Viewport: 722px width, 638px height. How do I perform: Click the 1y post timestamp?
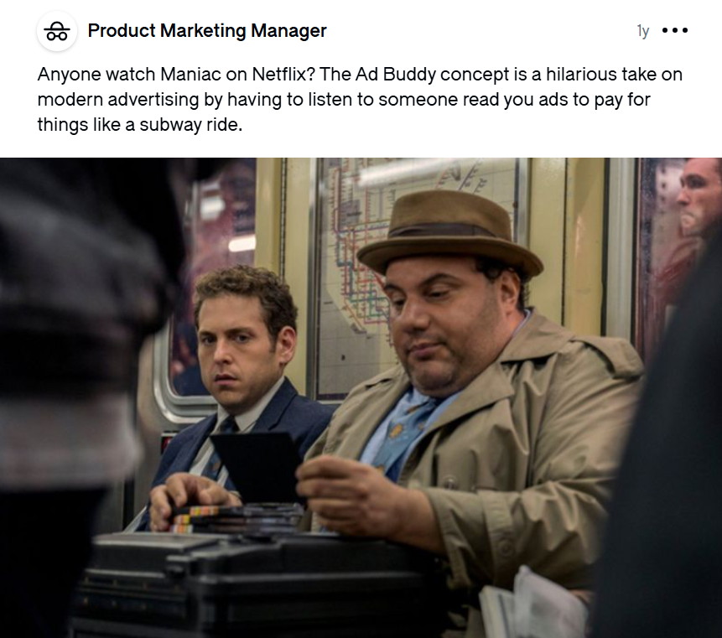click(643, 31)
